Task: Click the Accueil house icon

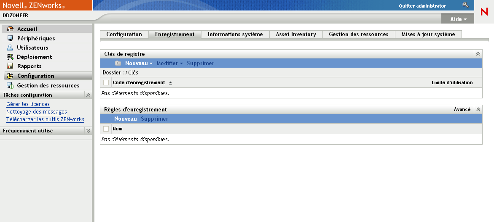Action: 10,29
